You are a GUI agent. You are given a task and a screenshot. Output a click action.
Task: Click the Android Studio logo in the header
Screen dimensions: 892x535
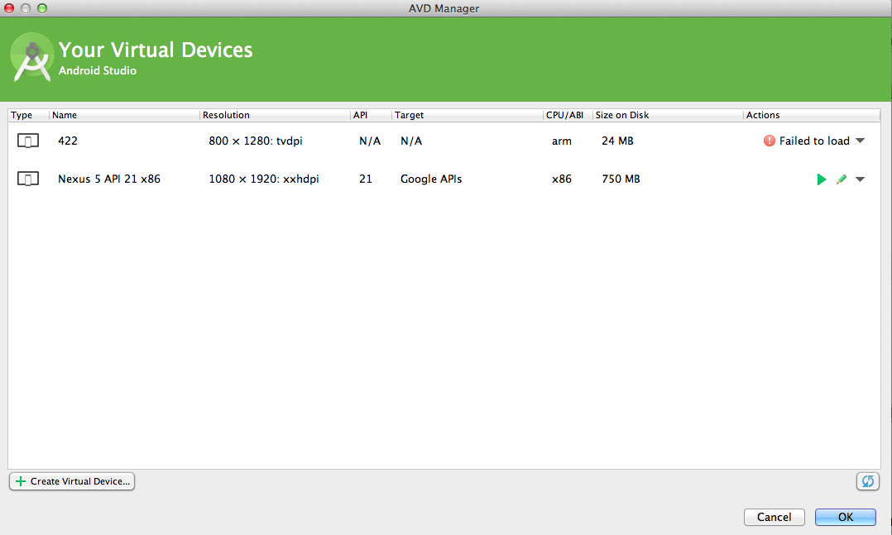(x=32, y=58)
